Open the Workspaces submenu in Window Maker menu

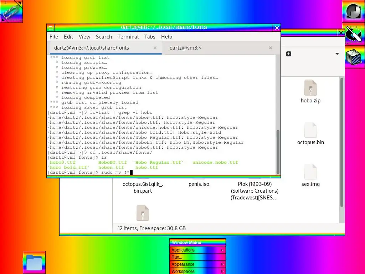197,271
